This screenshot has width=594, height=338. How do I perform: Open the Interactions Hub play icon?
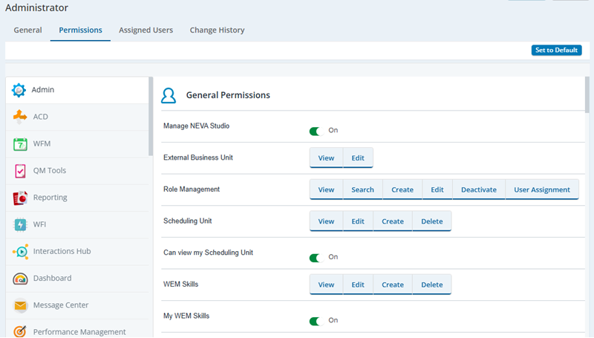(x=20, y=251)
